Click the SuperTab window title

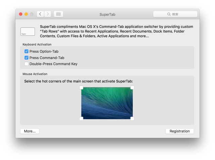pyautogui.click(x=107, y=14)
